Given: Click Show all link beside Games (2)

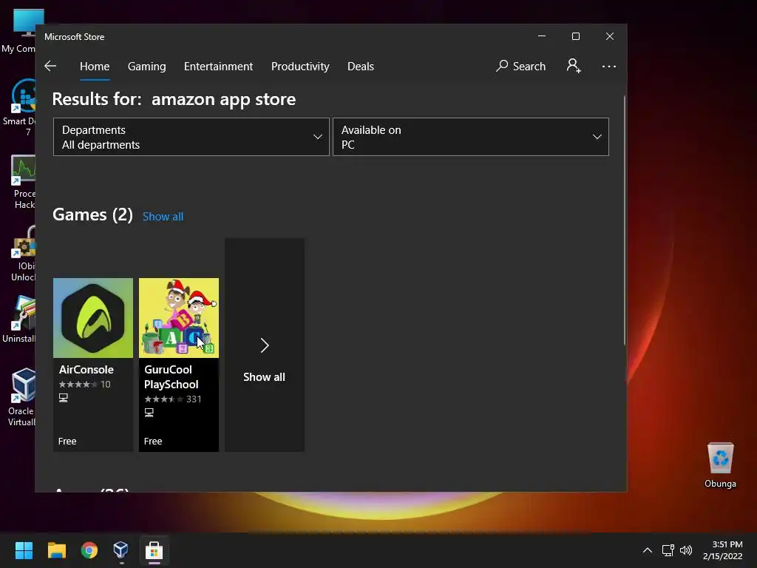Looking at the screenshot, I should [163, 217].
